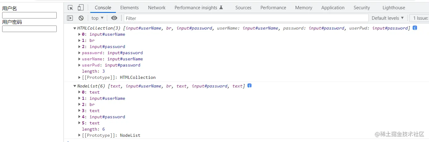This screenshot has height=142, width=429.
Task: Switch to the Lighthouse tab
Action: 394,8
